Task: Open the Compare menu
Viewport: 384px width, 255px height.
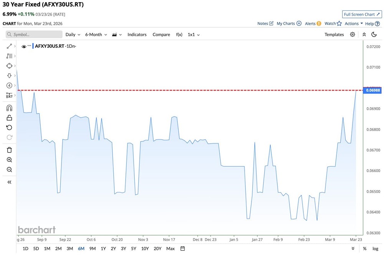Action: click(161, 35)
